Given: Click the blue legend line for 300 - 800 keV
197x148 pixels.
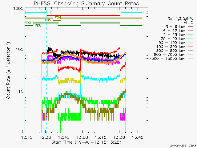Looking at the screenshot, I should 191,51.
